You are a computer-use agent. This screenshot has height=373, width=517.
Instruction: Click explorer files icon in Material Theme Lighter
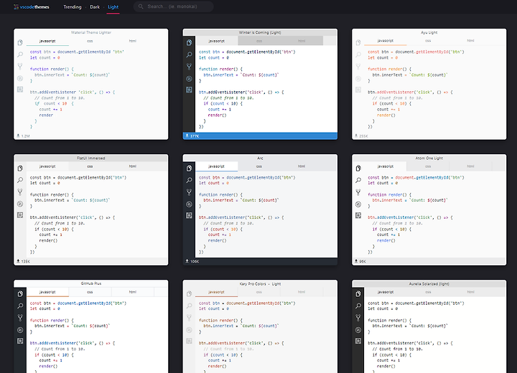click(20, 42)
